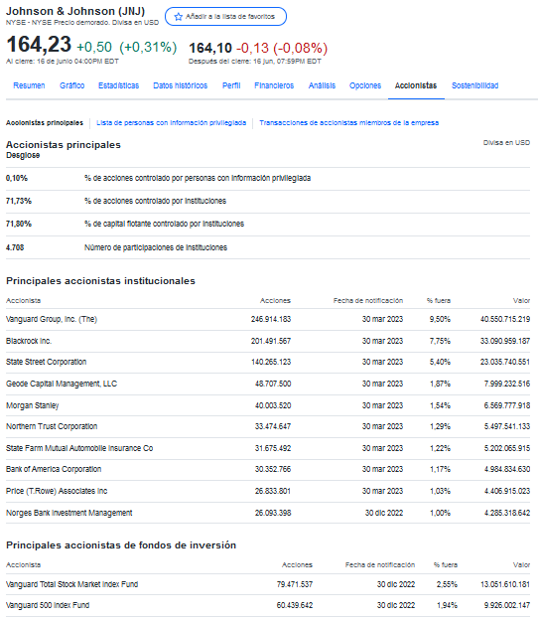
Task: Click Geode Capital value 7.999.232.516
Action: click(x=507, y=384)
